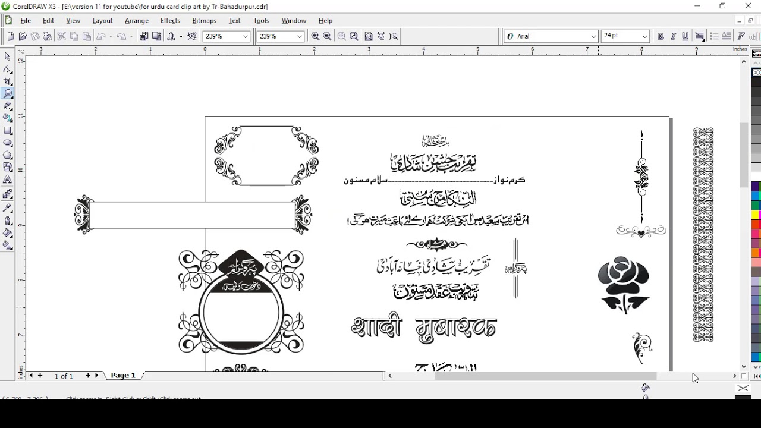Open the File menu
This screenshot has height=428, width=761.
tap(26, 20)
